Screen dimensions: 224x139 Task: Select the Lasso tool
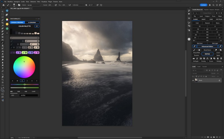point(3,17)
